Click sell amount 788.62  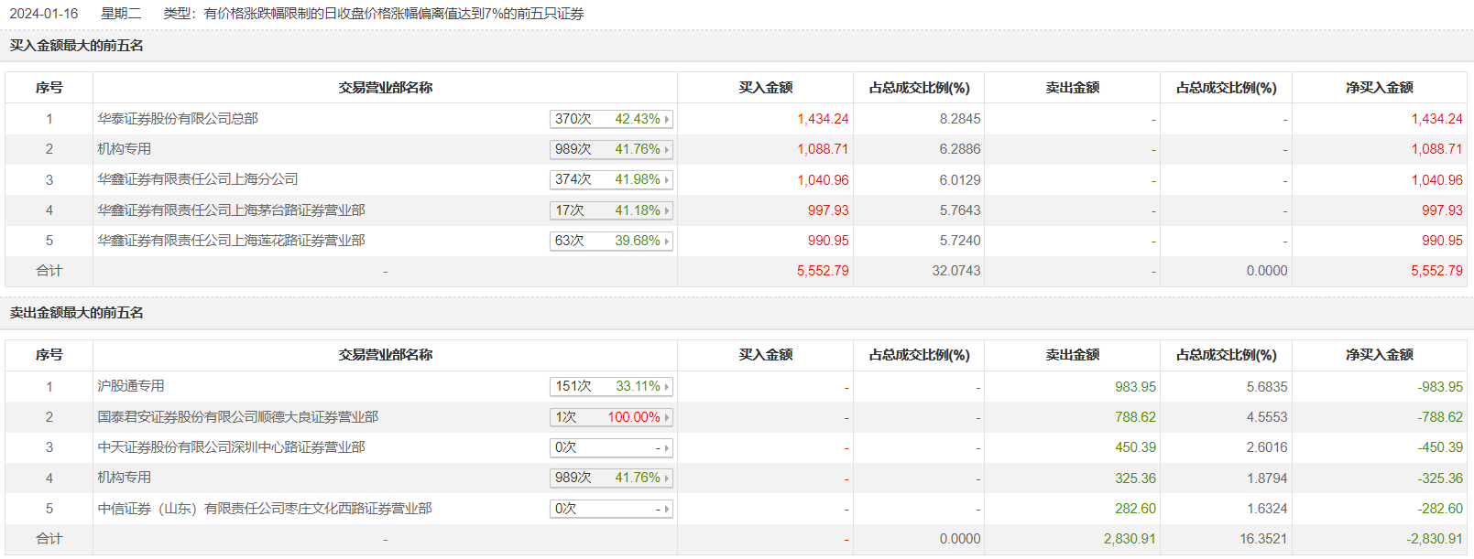(1135, 417)
